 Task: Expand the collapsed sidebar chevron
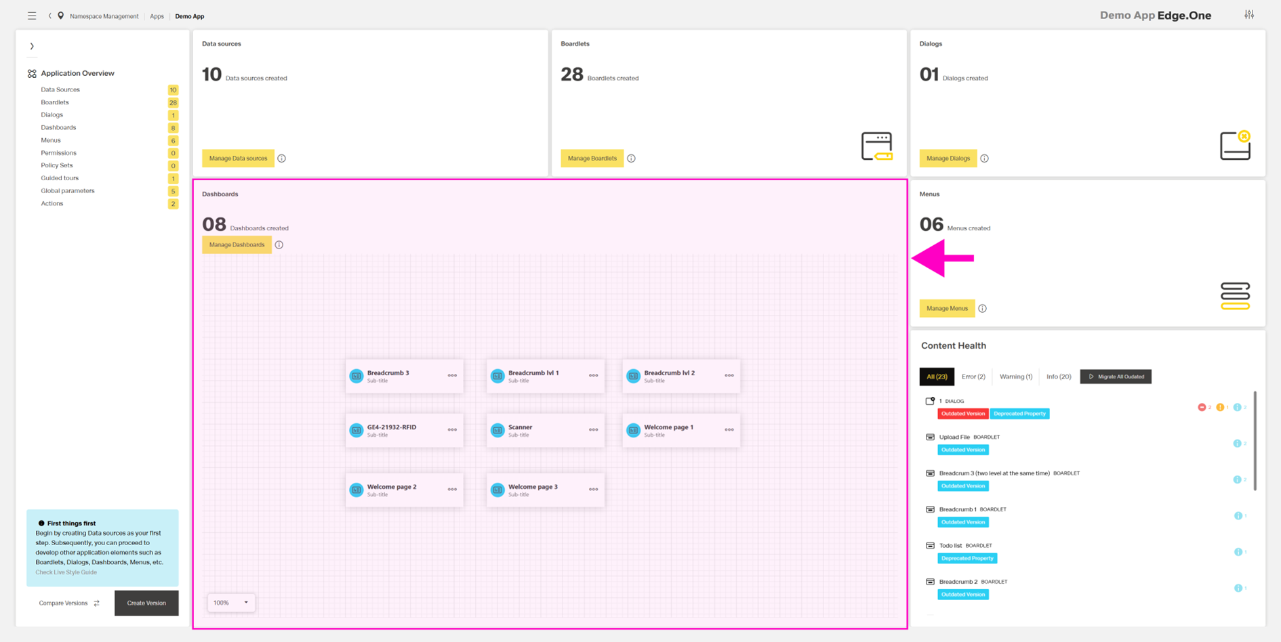tap(32, 47)
